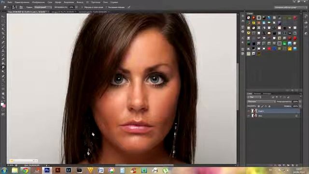Select the Smudge tool in the toolbox
Screen dimensions: 309x174
(x=3, y=68)
